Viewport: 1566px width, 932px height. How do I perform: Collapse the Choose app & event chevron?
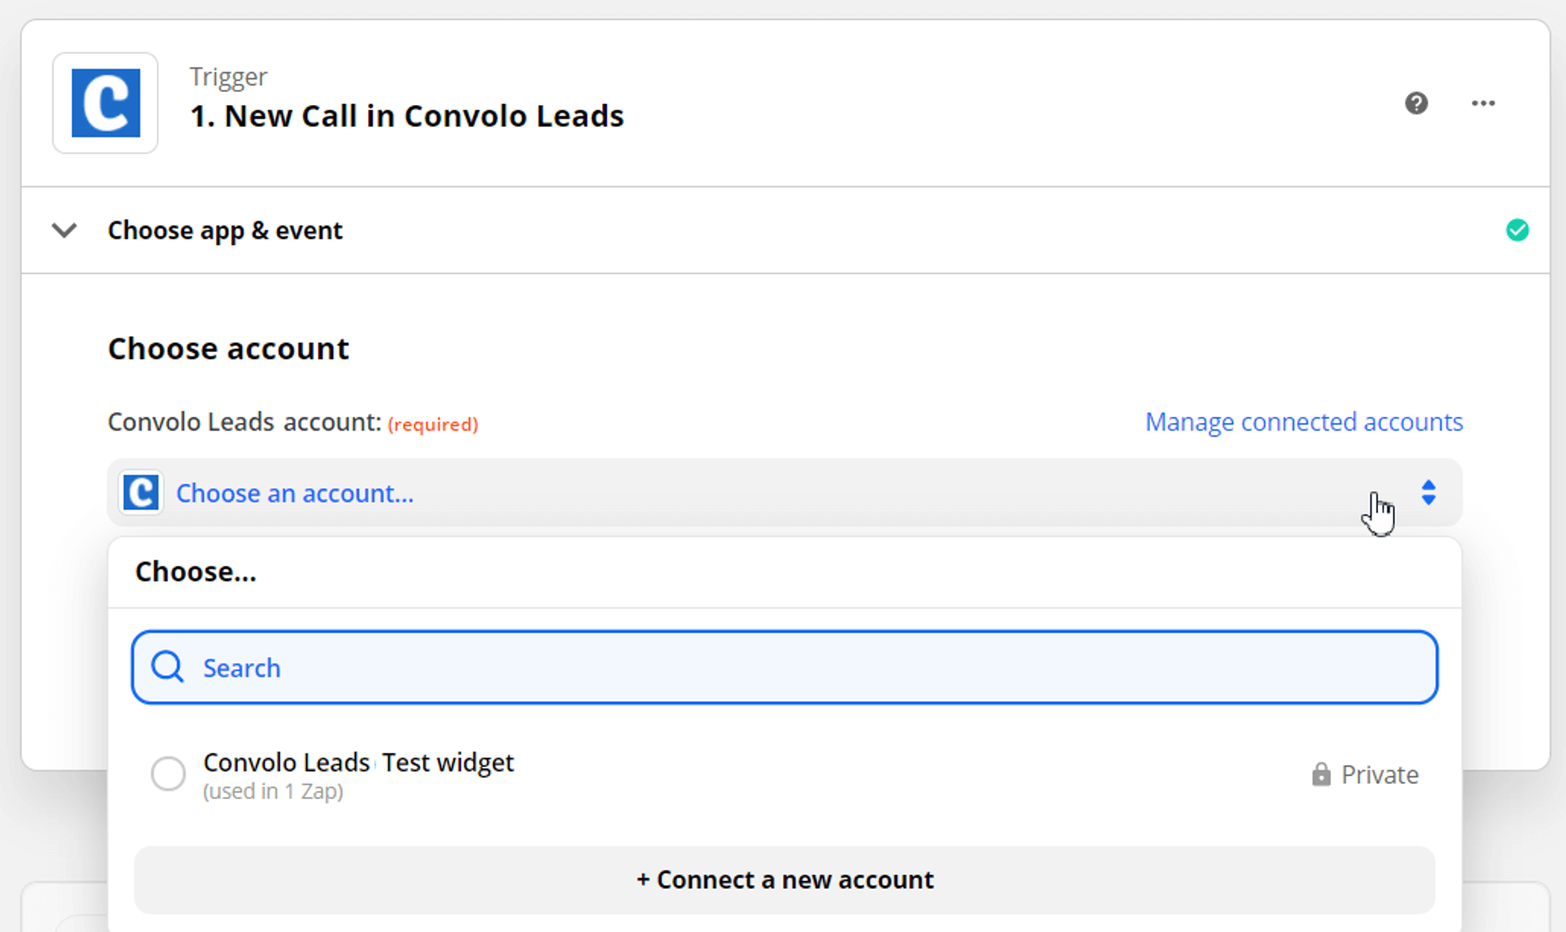(64, 230)
